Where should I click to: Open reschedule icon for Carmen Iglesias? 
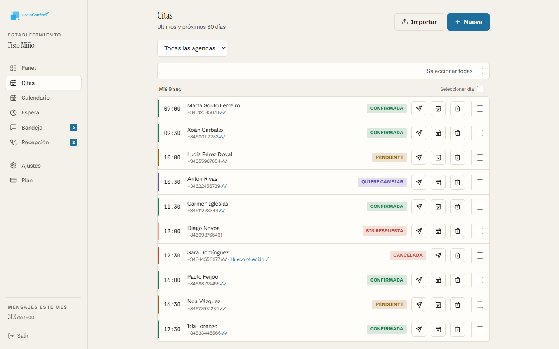click(x=438, y=207)
